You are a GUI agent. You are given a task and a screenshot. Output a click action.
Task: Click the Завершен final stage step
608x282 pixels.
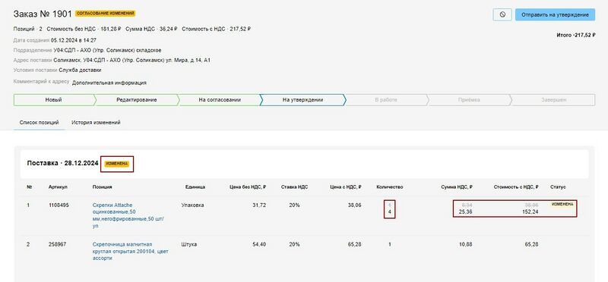[553, 100]
